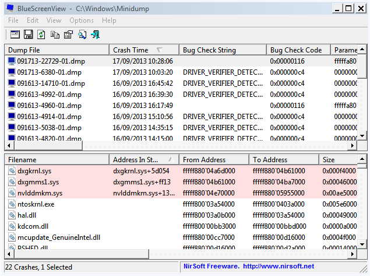Viewport: 370px width, 276px height.
Task: Click the file icon beside ntoskrnl.exe
Action: [x=12, y=204]
